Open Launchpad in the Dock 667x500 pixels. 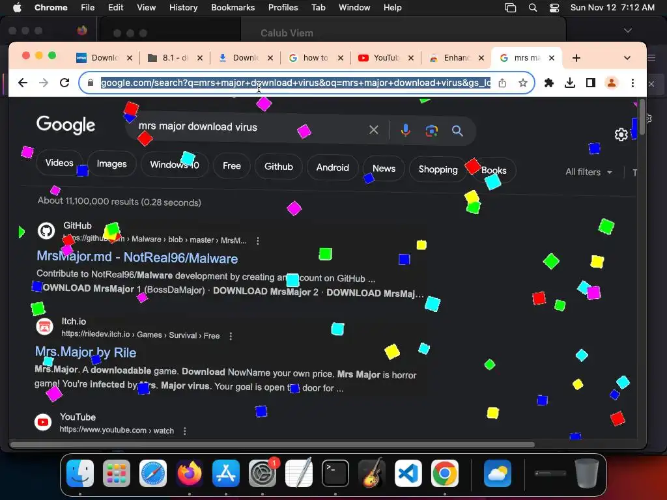[x=117, y=473]
